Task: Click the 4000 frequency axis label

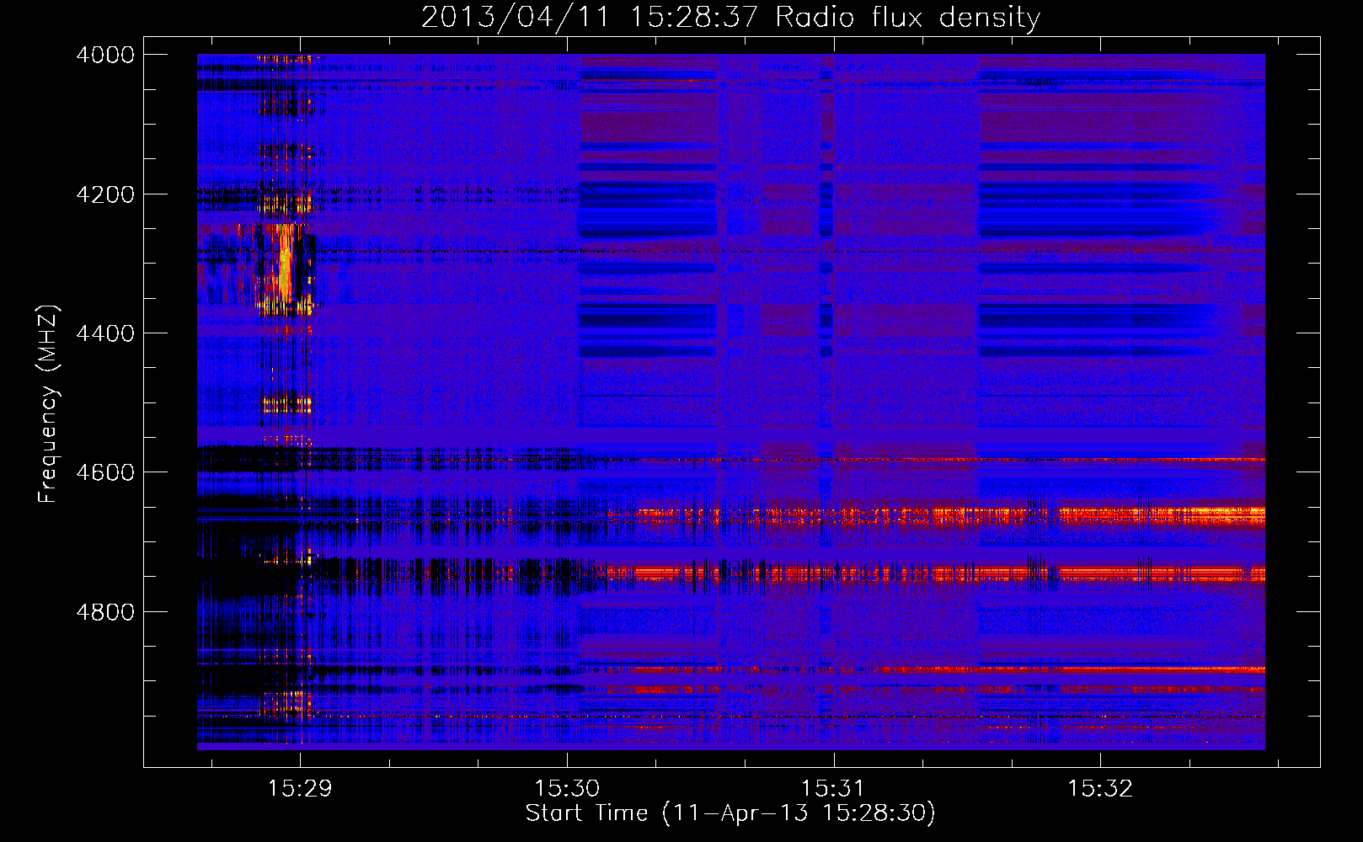Action: click(105, 55)
